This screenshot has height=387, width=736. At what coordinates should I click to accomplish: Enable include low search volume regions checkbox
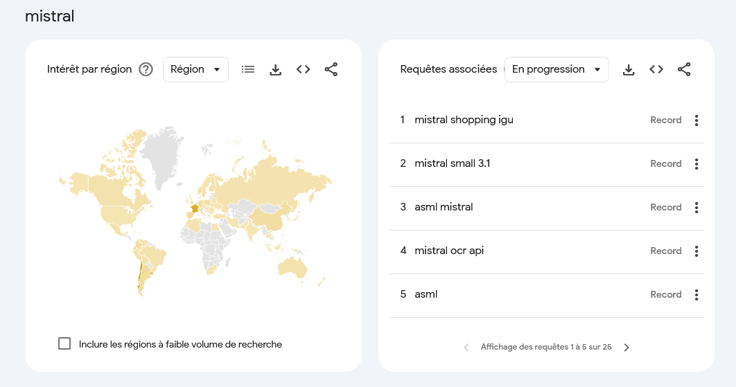(64, 343)
